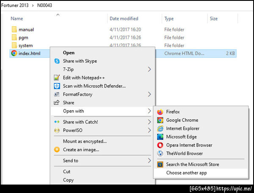254x193 pixels.
Task: Expand the Send to submenu arrow
Action: click(149, 160)
